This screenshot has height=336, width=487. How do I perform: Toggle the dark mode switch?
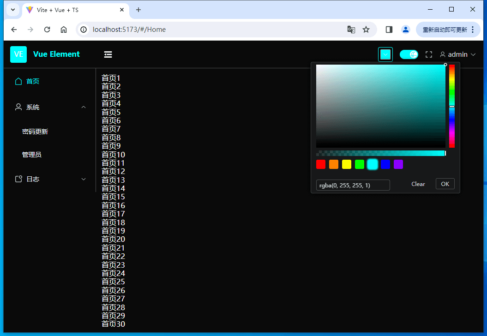pyautogui.click(x=409, y=54)
